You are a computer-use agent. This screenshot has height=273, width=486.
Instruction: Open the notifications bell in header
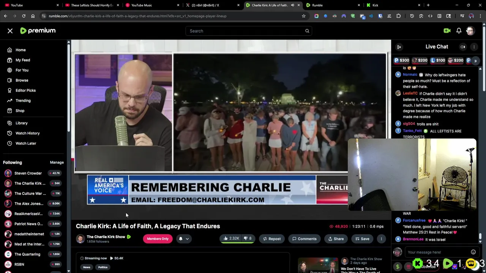[459, 31]
